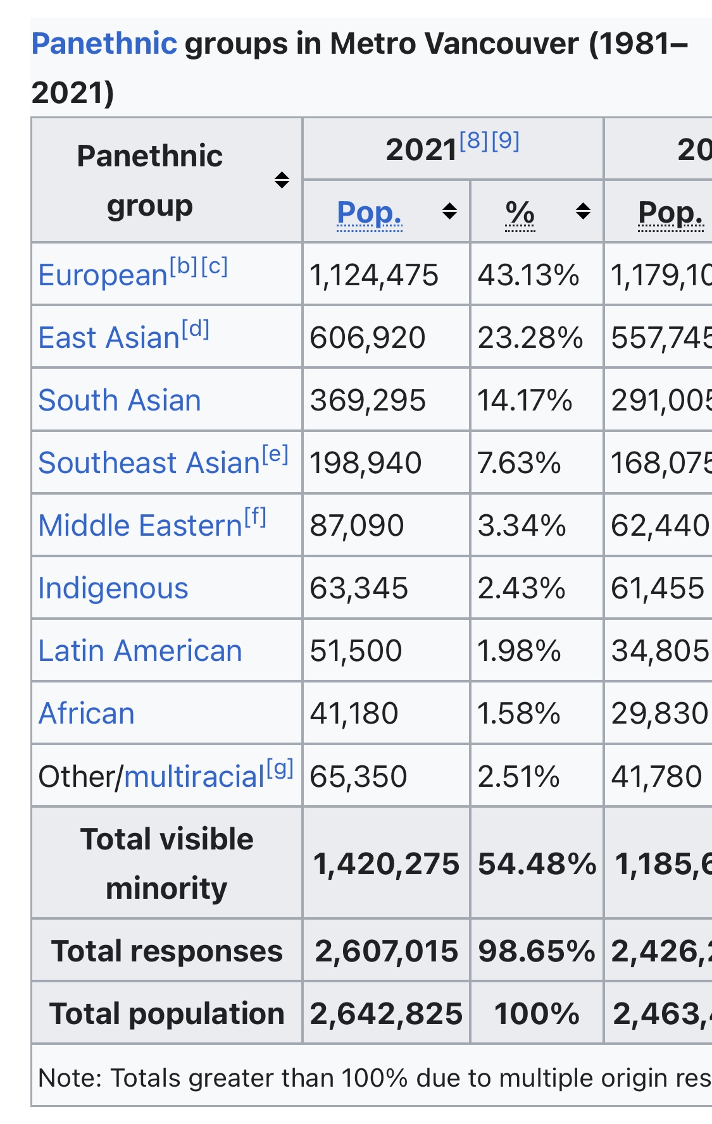Viewport: 712px width, 1124px height.
Task: Open the Panethnic link in title
Action: point(104,44)
